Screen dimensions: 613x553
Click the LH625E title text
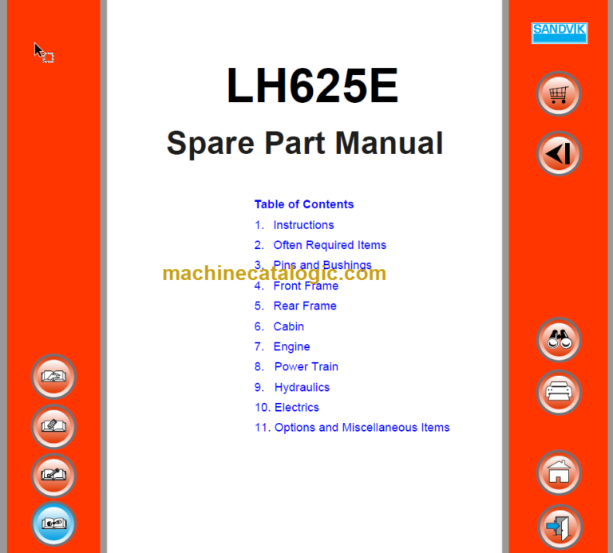coord(312,85)
